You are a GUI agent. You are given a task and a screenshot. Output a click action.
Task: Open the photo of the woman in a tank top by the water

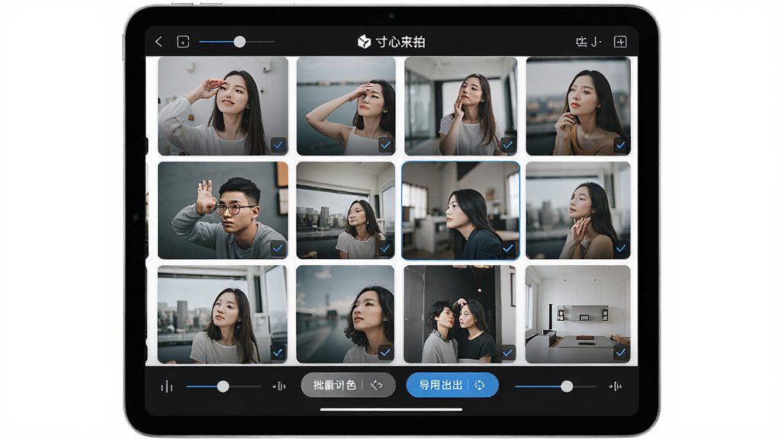346,106
